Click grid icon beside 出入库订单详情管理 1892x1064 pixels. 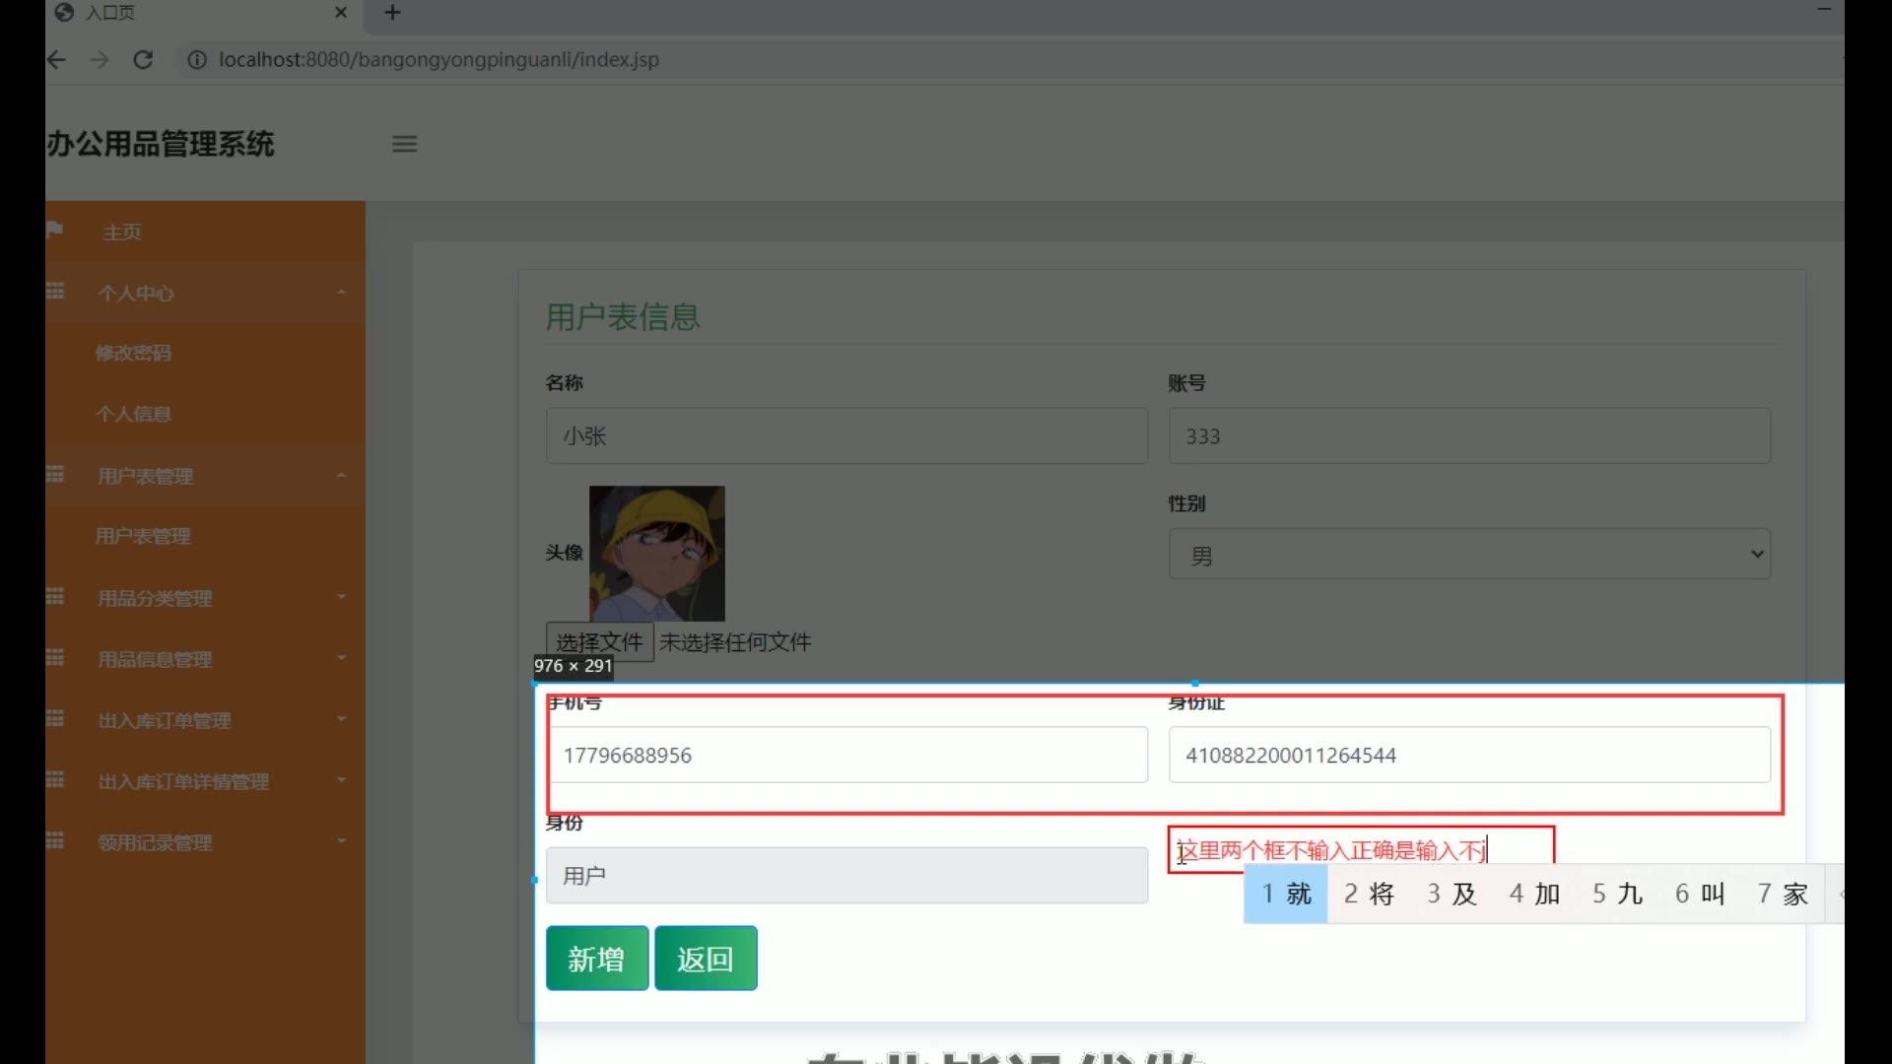[55, 780]
